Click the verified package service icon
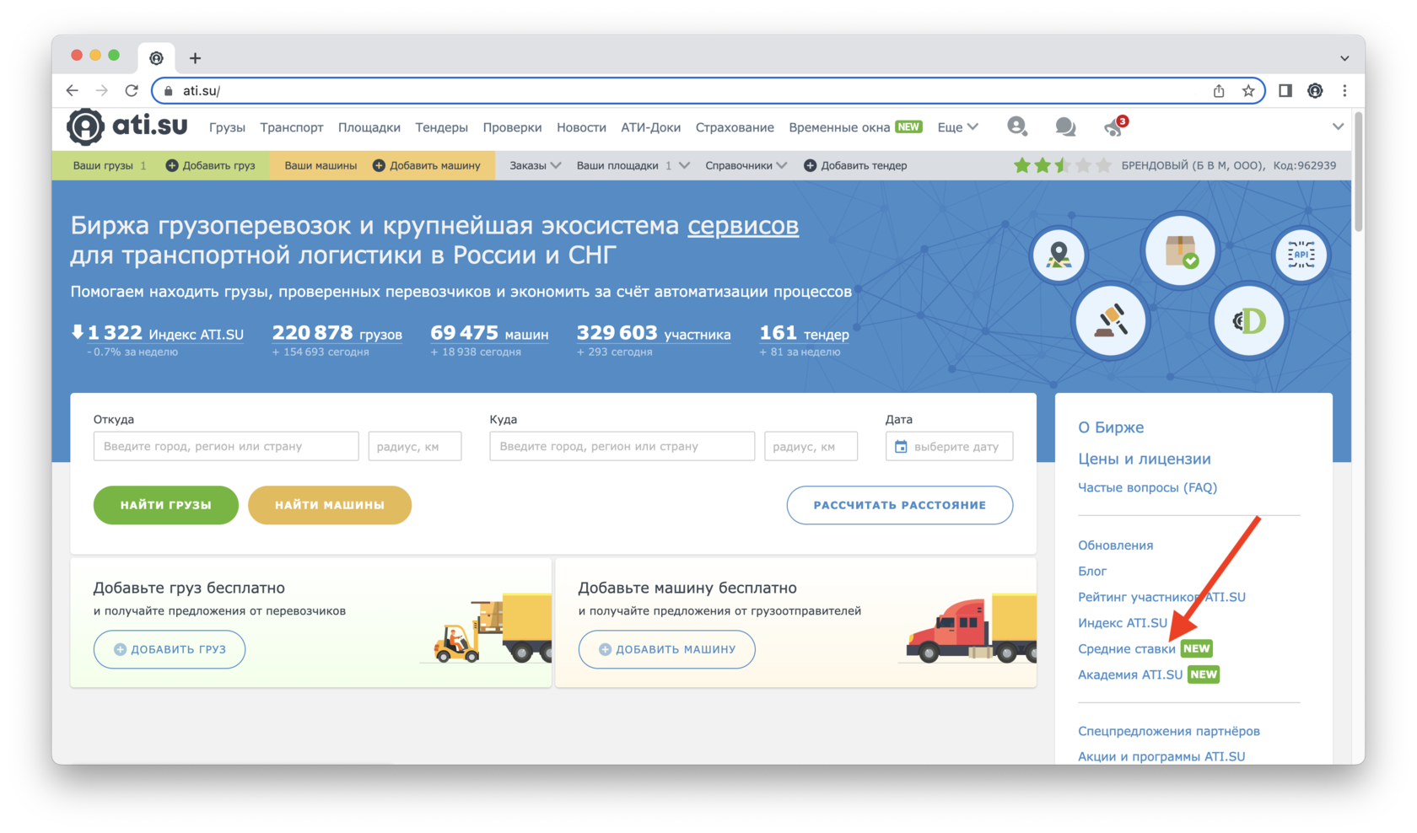The width and height of the screenshot is (1417, 833). [1180, 251]
